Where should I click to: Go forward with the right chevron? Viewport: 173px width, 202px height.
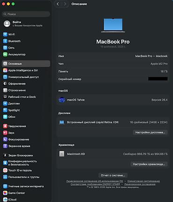pyautogui.click(x=65, y=4)
